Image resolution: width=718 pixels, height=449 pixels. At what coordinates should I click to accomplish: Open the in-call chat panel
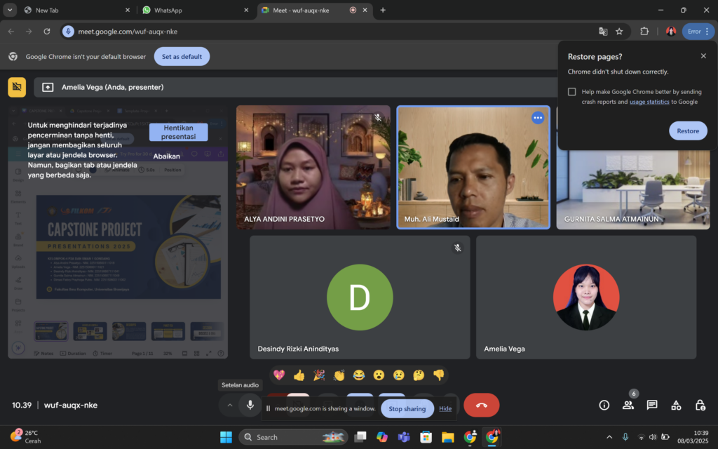[x=652, y=405]
